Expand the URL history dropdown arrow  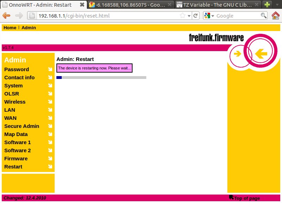(189, 16)
